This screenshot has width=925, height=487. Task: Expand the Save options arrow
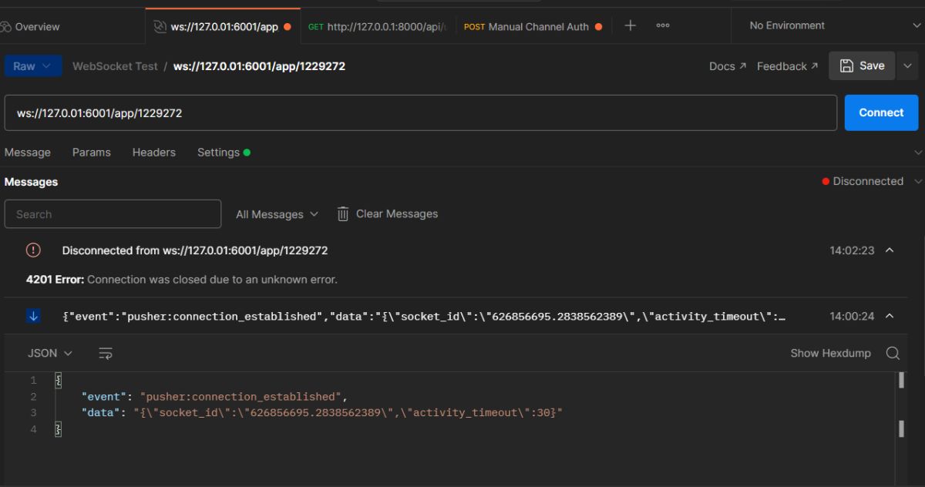point(907,65)
